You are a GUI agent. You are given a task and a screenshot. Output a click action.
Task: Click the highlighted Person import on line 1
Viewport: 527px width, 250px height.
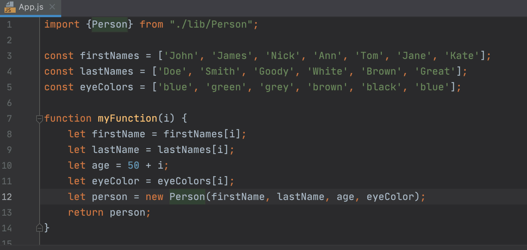tap(110, 24)
